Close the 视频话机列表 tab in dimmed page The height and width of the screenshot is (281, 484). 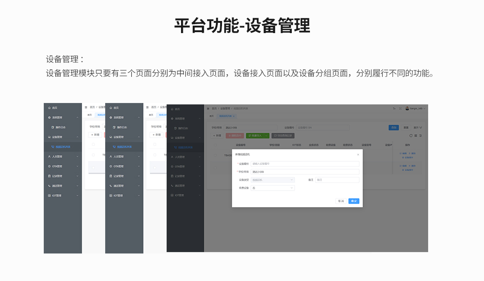pyautogui.click(x=234, y=116)
